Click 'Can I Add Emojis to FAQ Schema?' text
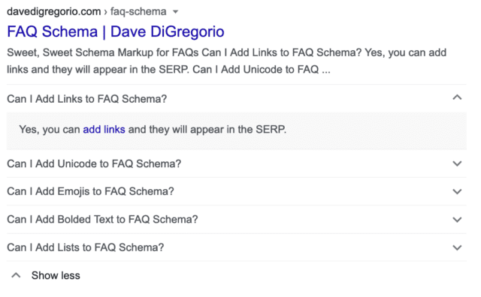 point(90,191)
